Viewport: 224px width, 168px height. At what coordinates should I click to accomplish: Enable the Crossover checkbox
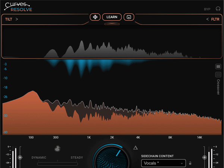click(x=218, y=75)
